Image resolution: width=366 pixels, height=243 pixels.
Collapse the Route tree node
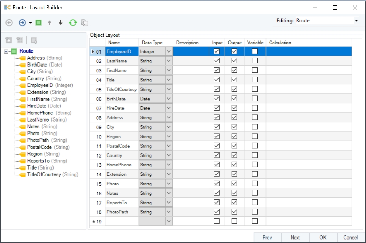tap(6, 51)
